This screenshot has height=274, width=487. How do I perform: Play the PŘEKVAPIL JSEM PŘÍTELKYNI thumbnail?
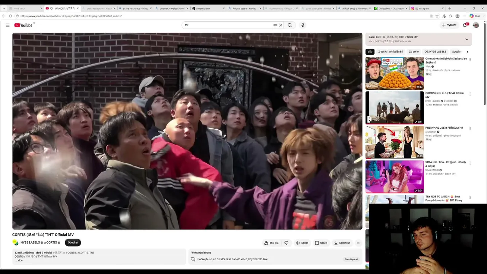point(395,142)
